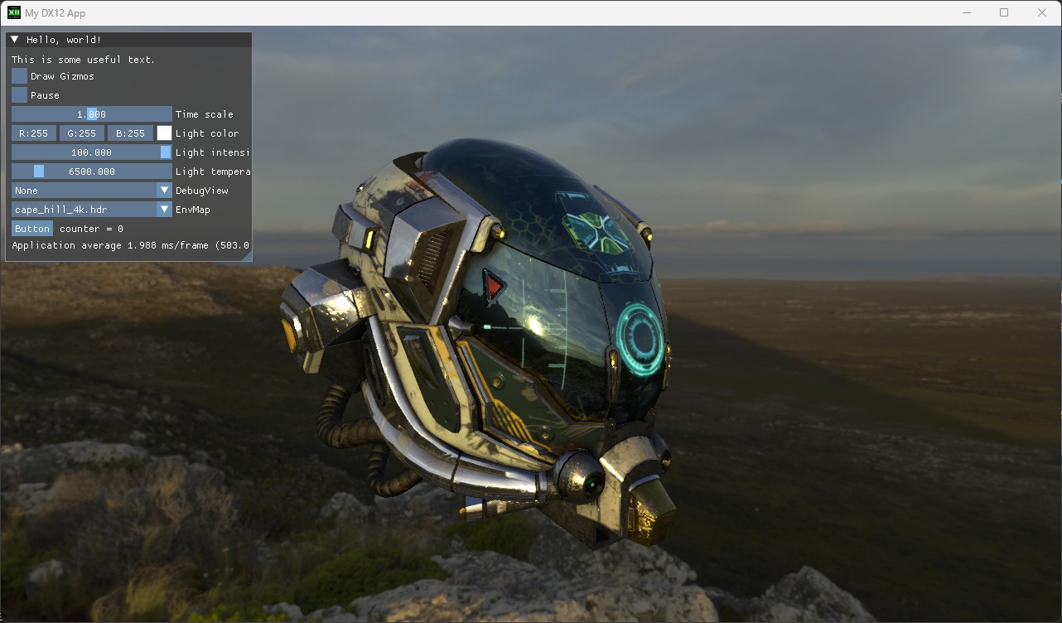This screenshot has width=1062, height=623.
Task: Expand the cape_hill_4k.hdr EnvMap combo box
Action: pyautogui.click(x=91, y=210)
